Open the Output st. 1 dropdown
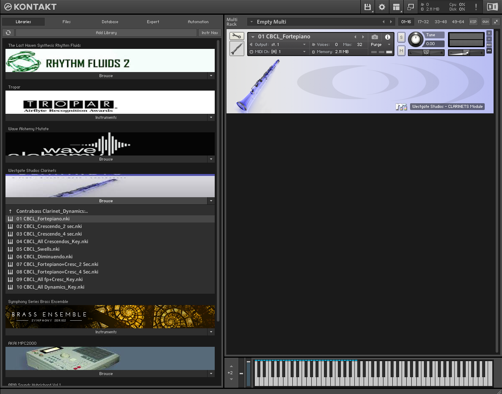This screenshot has width=502, height=394. coord(278,44)
